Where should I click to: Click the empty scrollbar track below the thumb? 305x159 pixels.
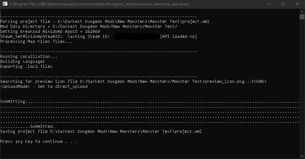point(302,87)
